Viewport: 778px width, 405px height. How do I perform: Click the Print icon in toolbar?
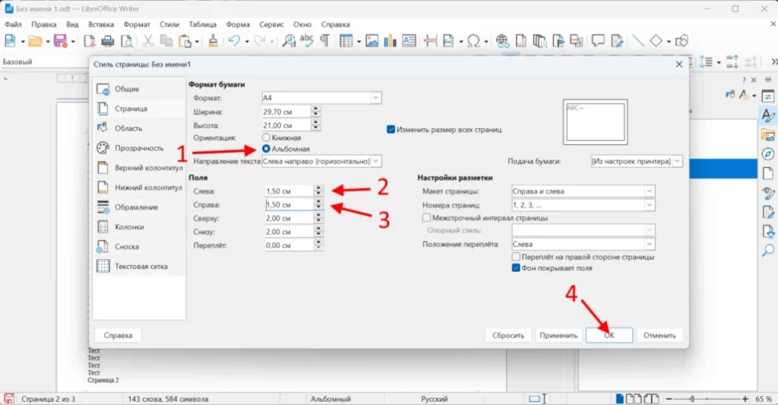click(x=108, y=41)
